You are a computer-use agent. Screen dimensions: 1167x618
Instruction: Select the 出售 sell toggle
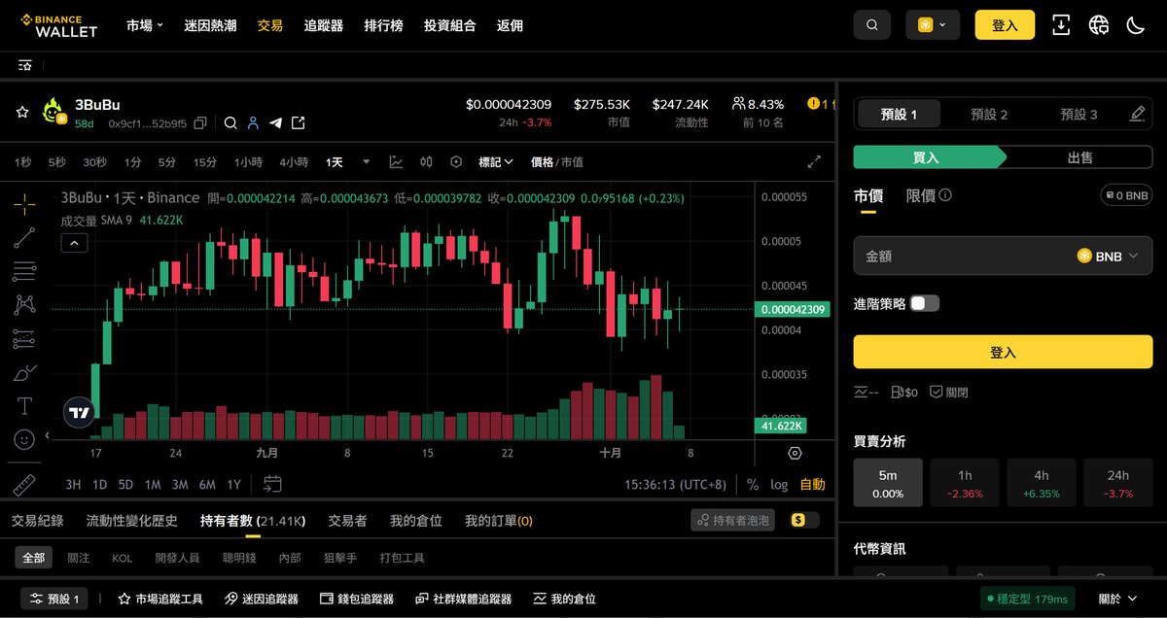coord(1079,157)
